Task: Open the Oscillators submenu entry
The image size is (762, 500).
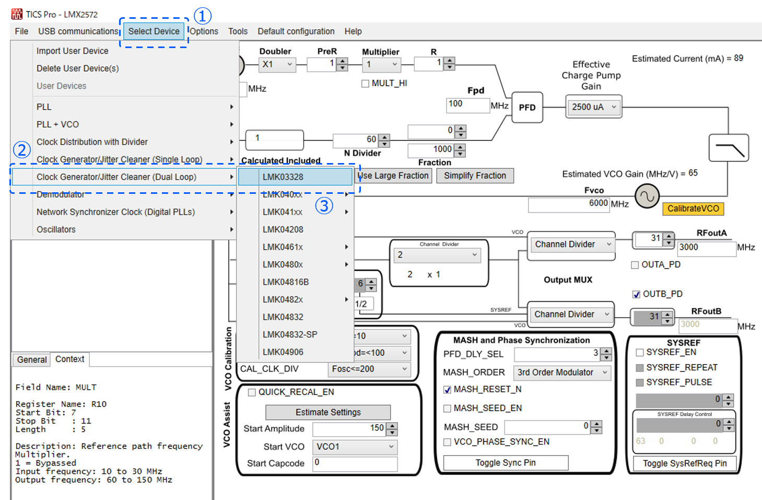Action: click(x=56, y=229)
